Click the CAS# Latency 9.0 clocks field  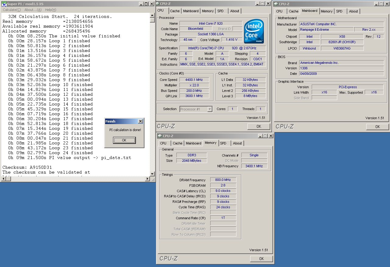pos(223,191)
